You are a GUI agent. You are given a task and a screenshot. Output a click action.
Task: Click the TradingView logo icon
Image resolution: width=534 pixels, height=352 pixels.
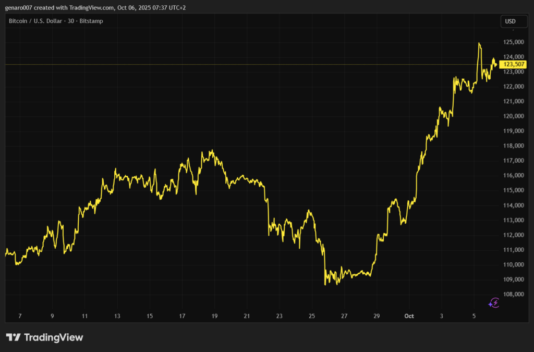pyautogui.click(x=13, y=337)
